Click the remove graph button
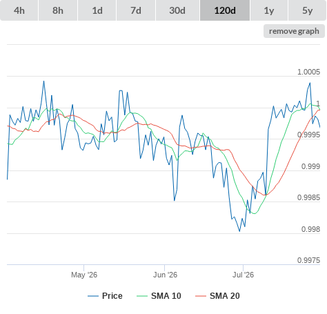The width and height of the screenshot is (327, 314). pos(294,31)
